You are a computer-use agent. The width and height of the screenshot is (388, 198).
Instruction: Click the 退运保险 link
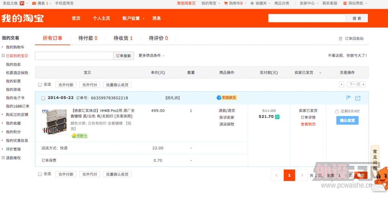(x=227, y=124)
